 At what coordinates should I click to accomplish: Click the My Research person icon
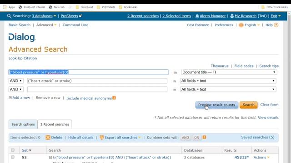pyautogui.click(x=232, y=16)
